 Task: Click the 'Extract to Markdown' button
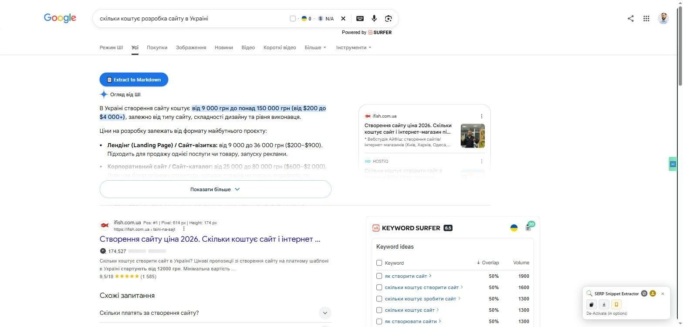[134, 80]
